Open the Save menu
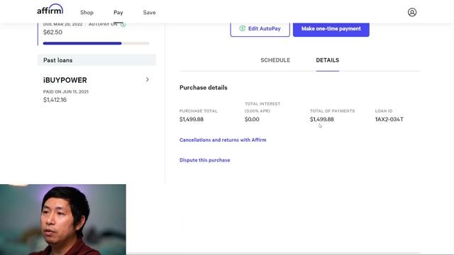 click(x=149, y=13)
